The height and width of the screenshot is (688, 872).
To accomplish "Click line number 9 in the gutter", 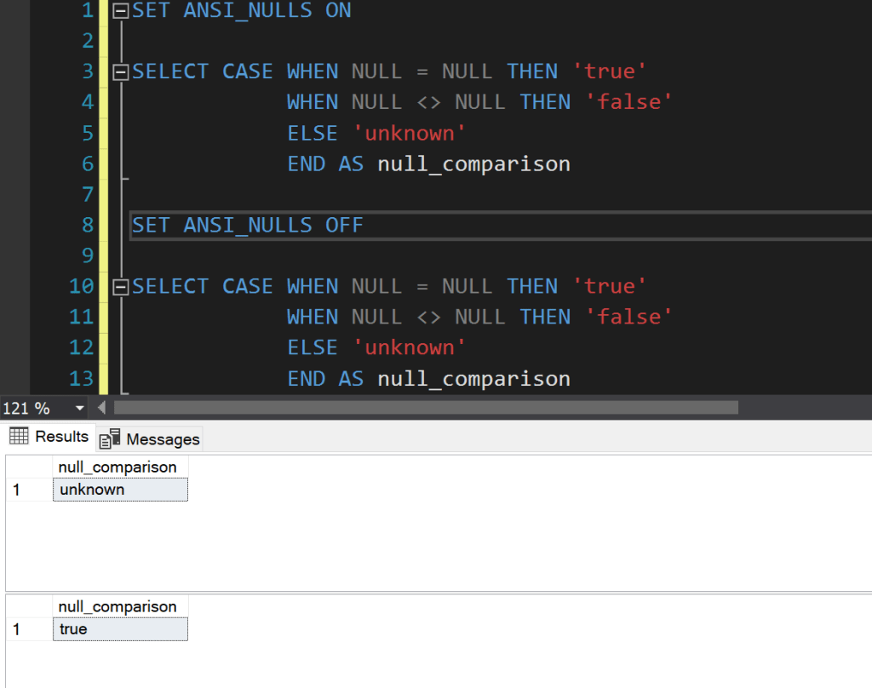I will (x=88, y=255).
